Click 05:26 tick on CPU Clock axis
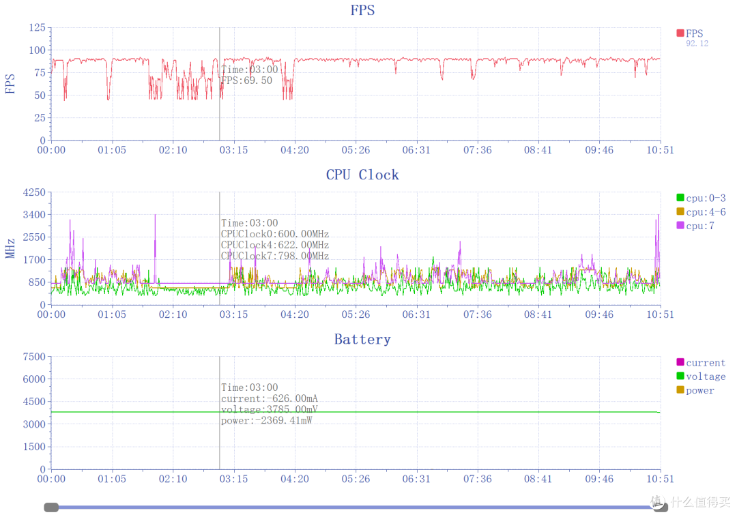This screenshot has width=737, height=517. tap(356, 314)
